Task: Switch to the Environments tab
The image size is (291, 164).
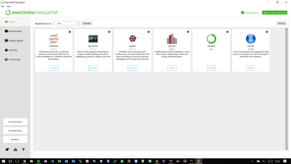Action: pyautogui.click(x=15, y=31)
